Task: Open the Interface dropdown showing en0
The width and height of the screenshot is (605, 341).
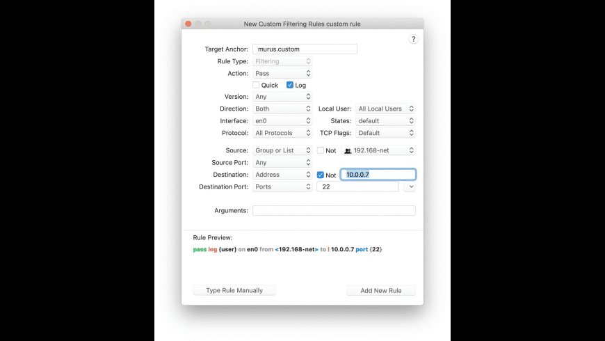Action: tap(282, 121)
